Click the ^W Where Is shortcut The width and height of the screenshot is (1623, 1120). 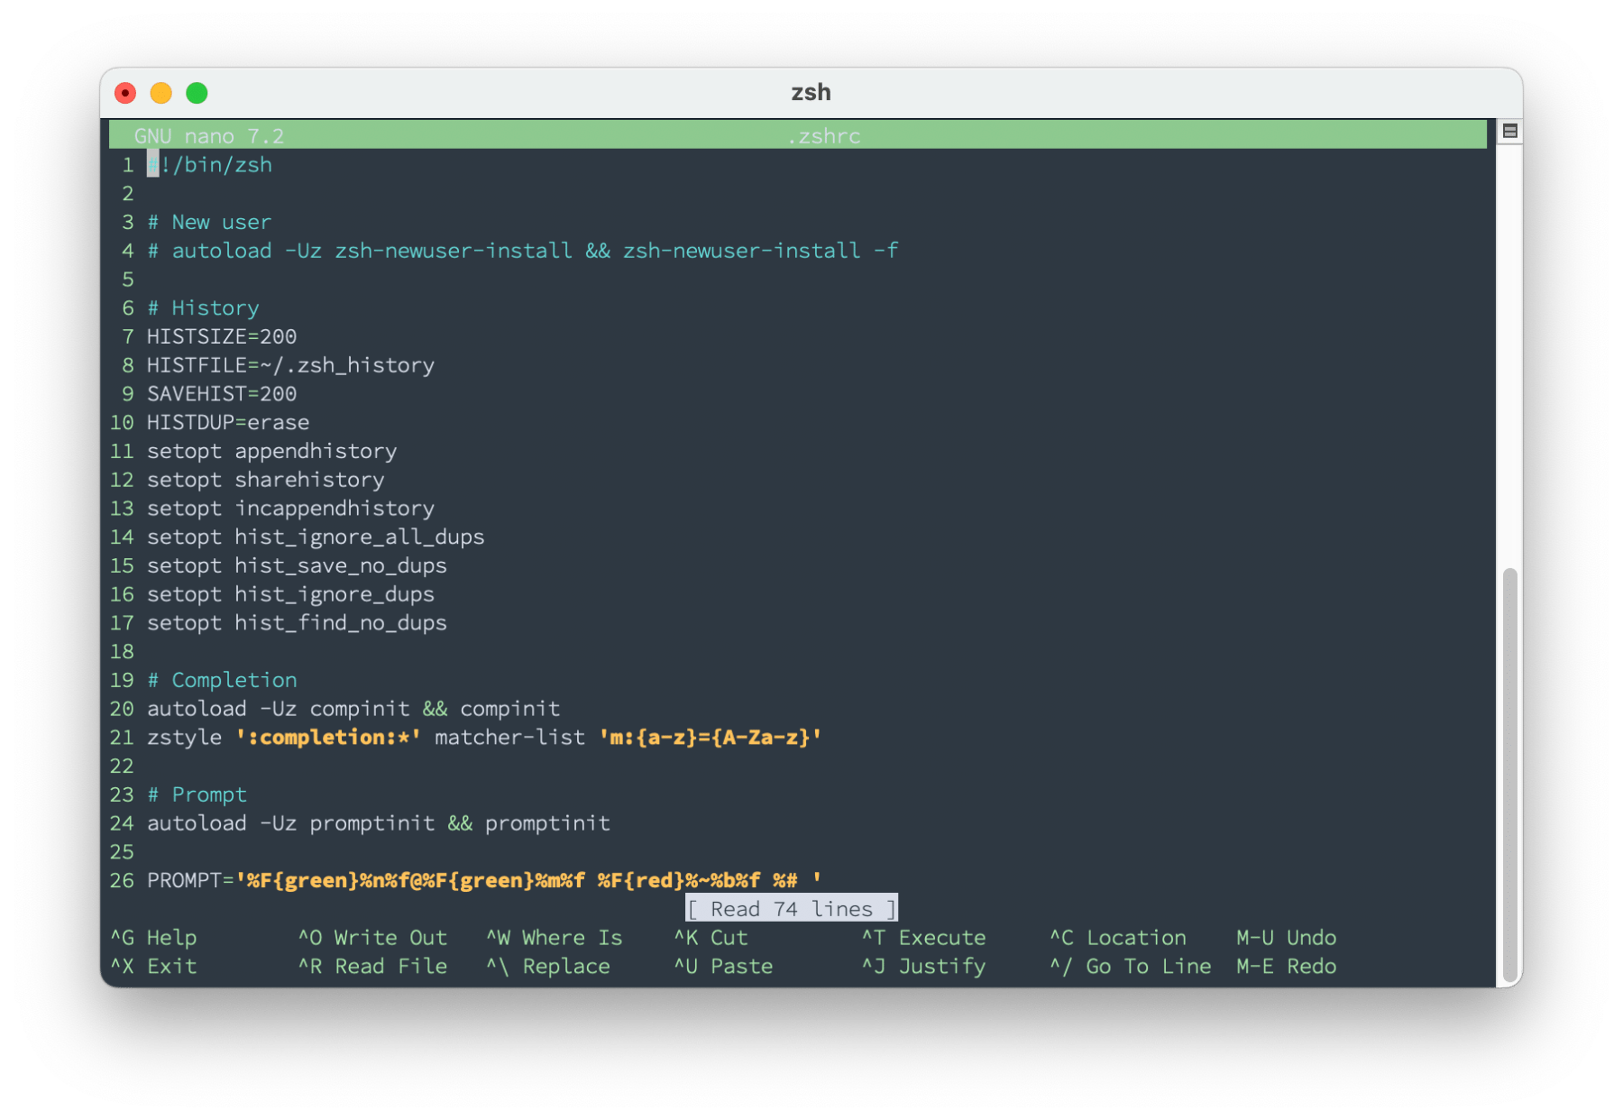click(x=555, y=938)
